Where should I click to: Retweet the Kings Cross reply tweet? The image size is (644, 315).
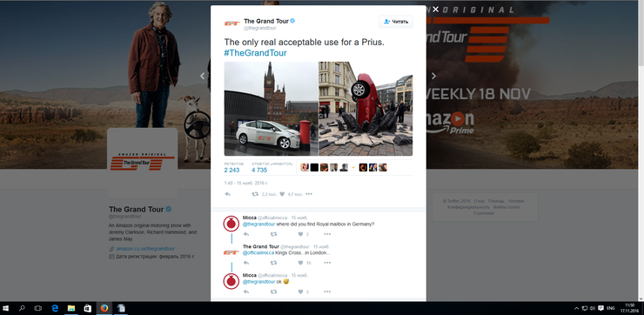tap(273, 263)
